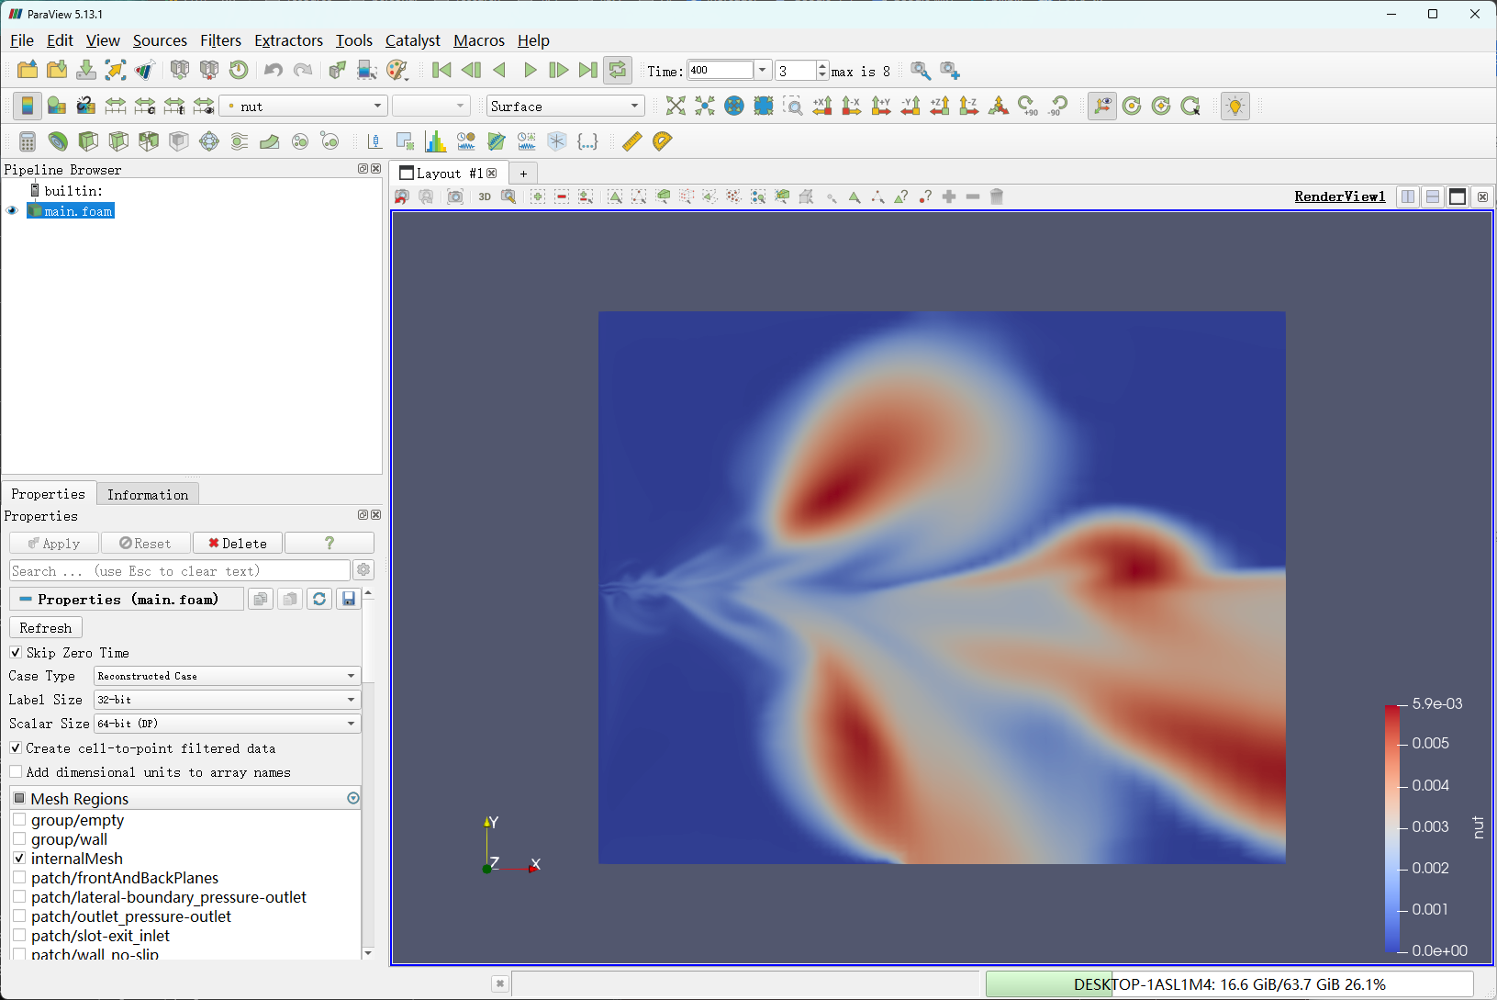Image resolution: width=1497 pixels, height=1000 pixels.
Task: Uncheck the internalMesh region
Action: [19, 859]
